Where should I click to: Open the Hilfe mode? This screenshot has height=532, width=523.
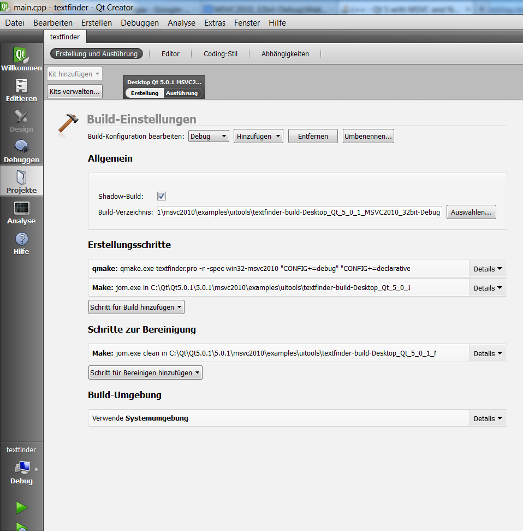point(21,243)
